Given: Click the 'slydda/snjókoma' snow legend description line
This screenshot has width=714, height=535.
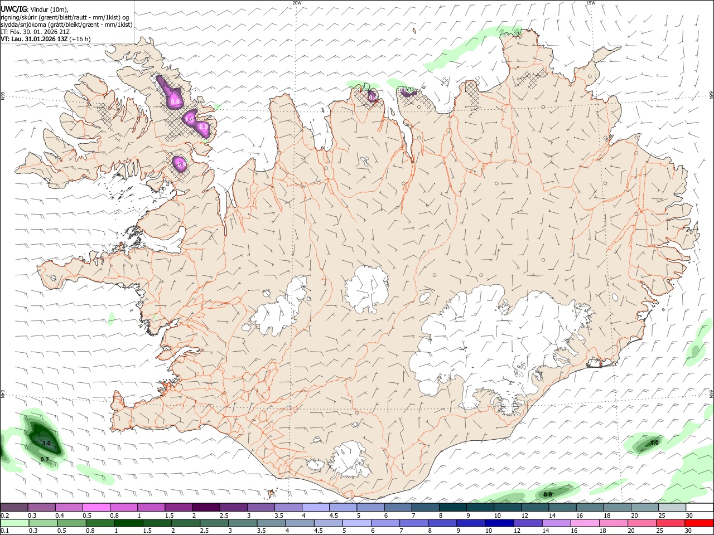Looking at the screenshot, I should pyautogui.click(x=66, y=25).
